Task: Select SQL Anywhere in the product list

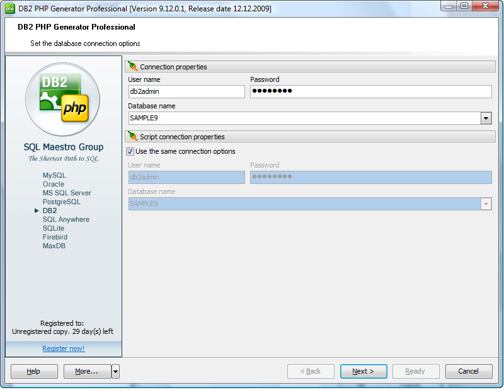Action: [x=66, y=219]
